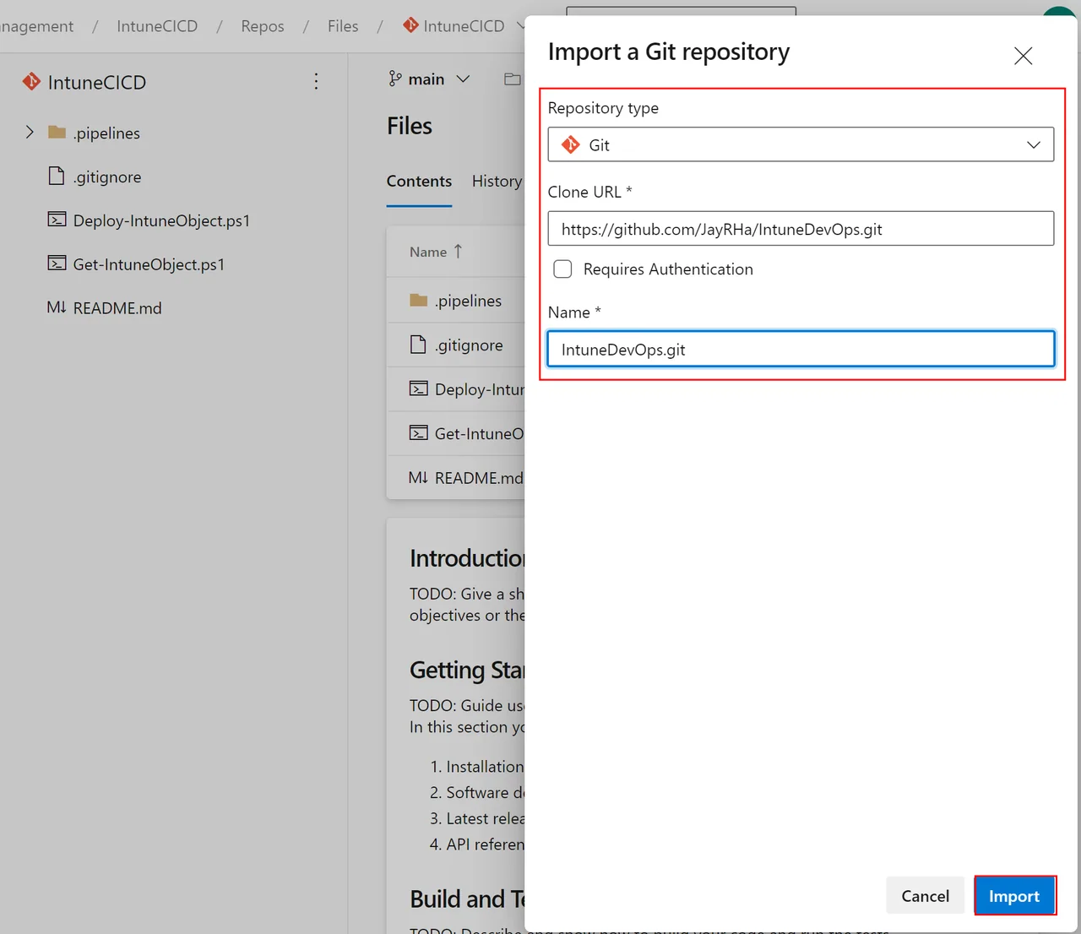
Task: Click the Get-IntuneO script icon in file list
Action: pyautogui.click(x=418, y=432)
